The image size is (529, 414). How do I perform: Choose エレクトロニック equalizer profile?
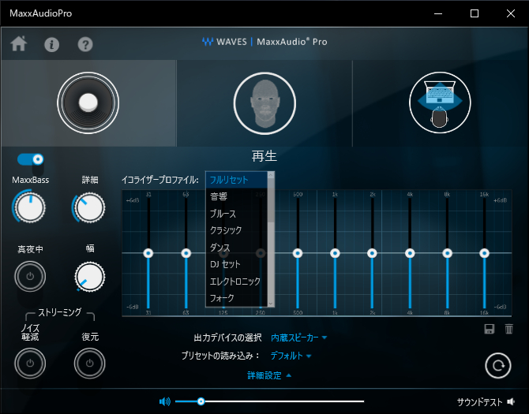tap(237, 281)
